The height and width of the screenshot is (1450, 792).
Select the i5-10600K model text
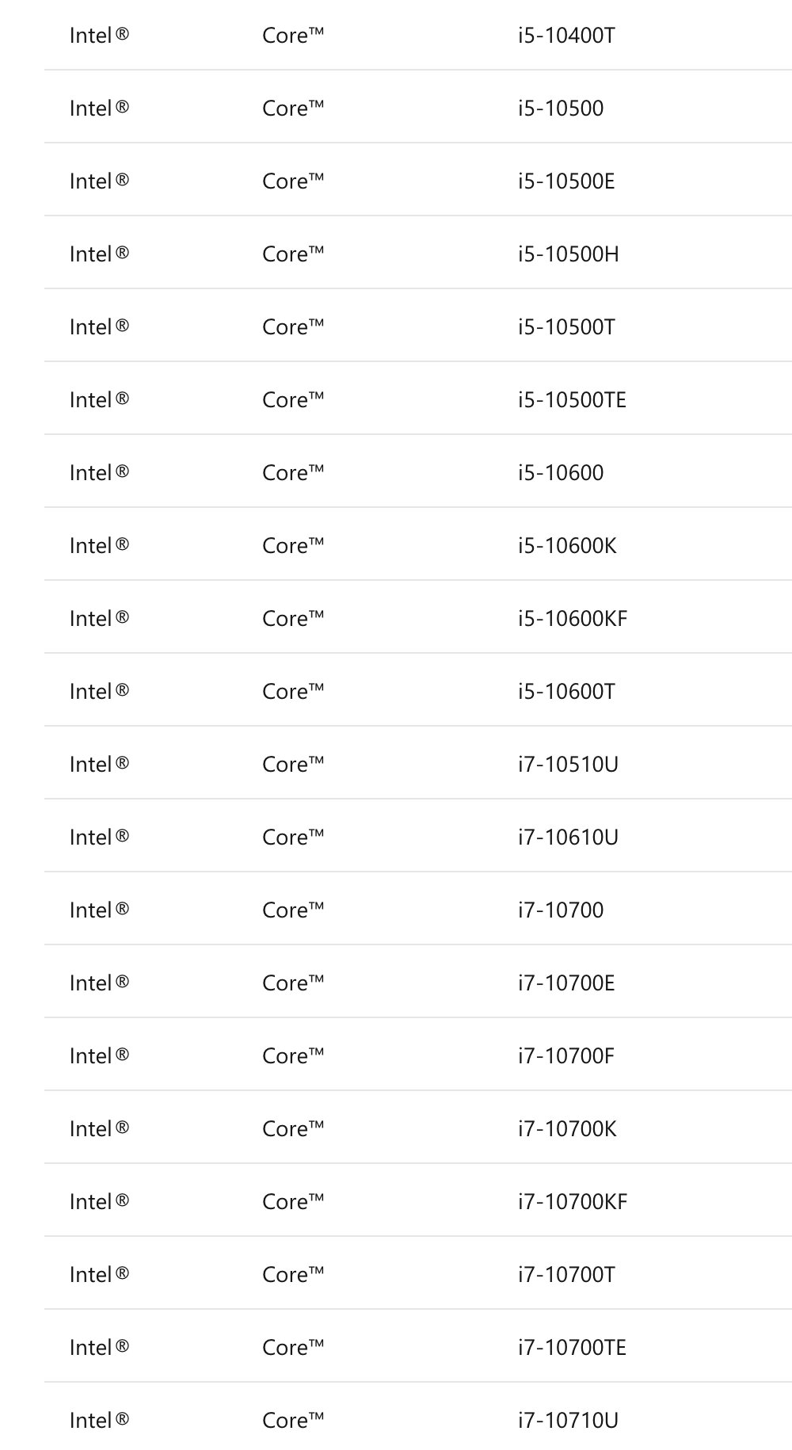(x=567, y=546)
